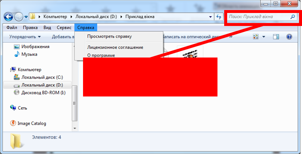
Task: Open the view options dropdown arrow
Action: tap(264, 37)
